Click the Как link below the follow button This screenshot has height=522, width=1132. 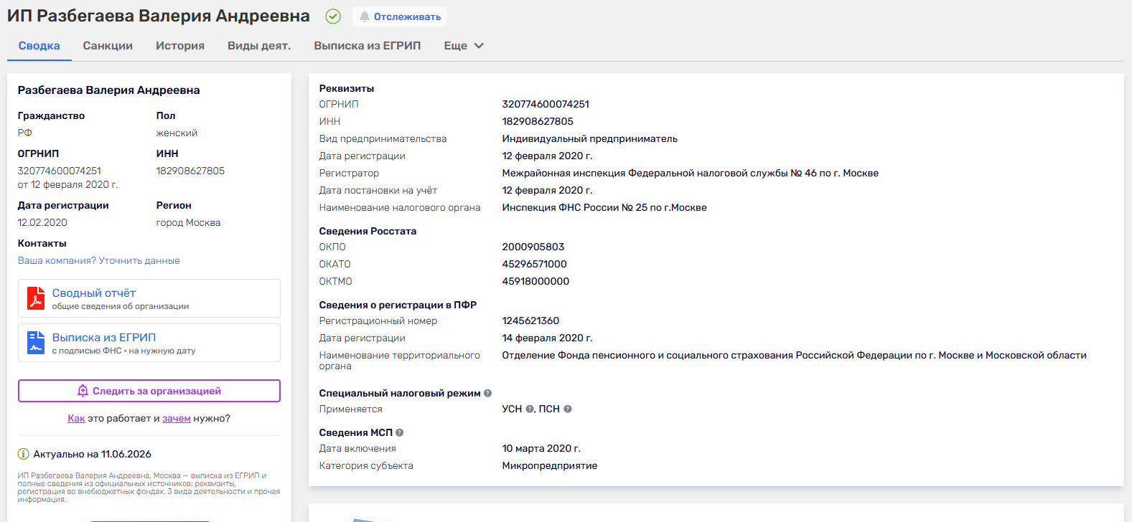click(76, 418)
